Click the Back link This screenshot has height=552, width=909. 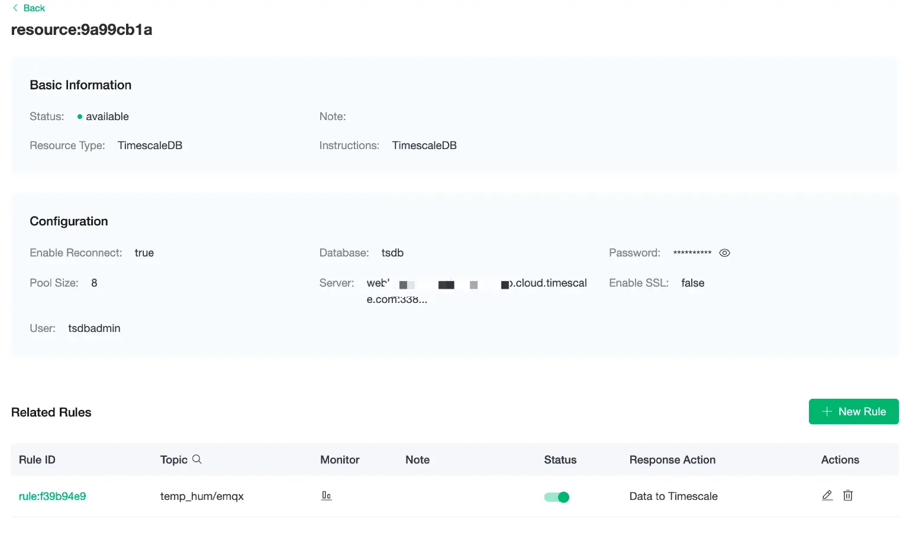pos(34,8)
